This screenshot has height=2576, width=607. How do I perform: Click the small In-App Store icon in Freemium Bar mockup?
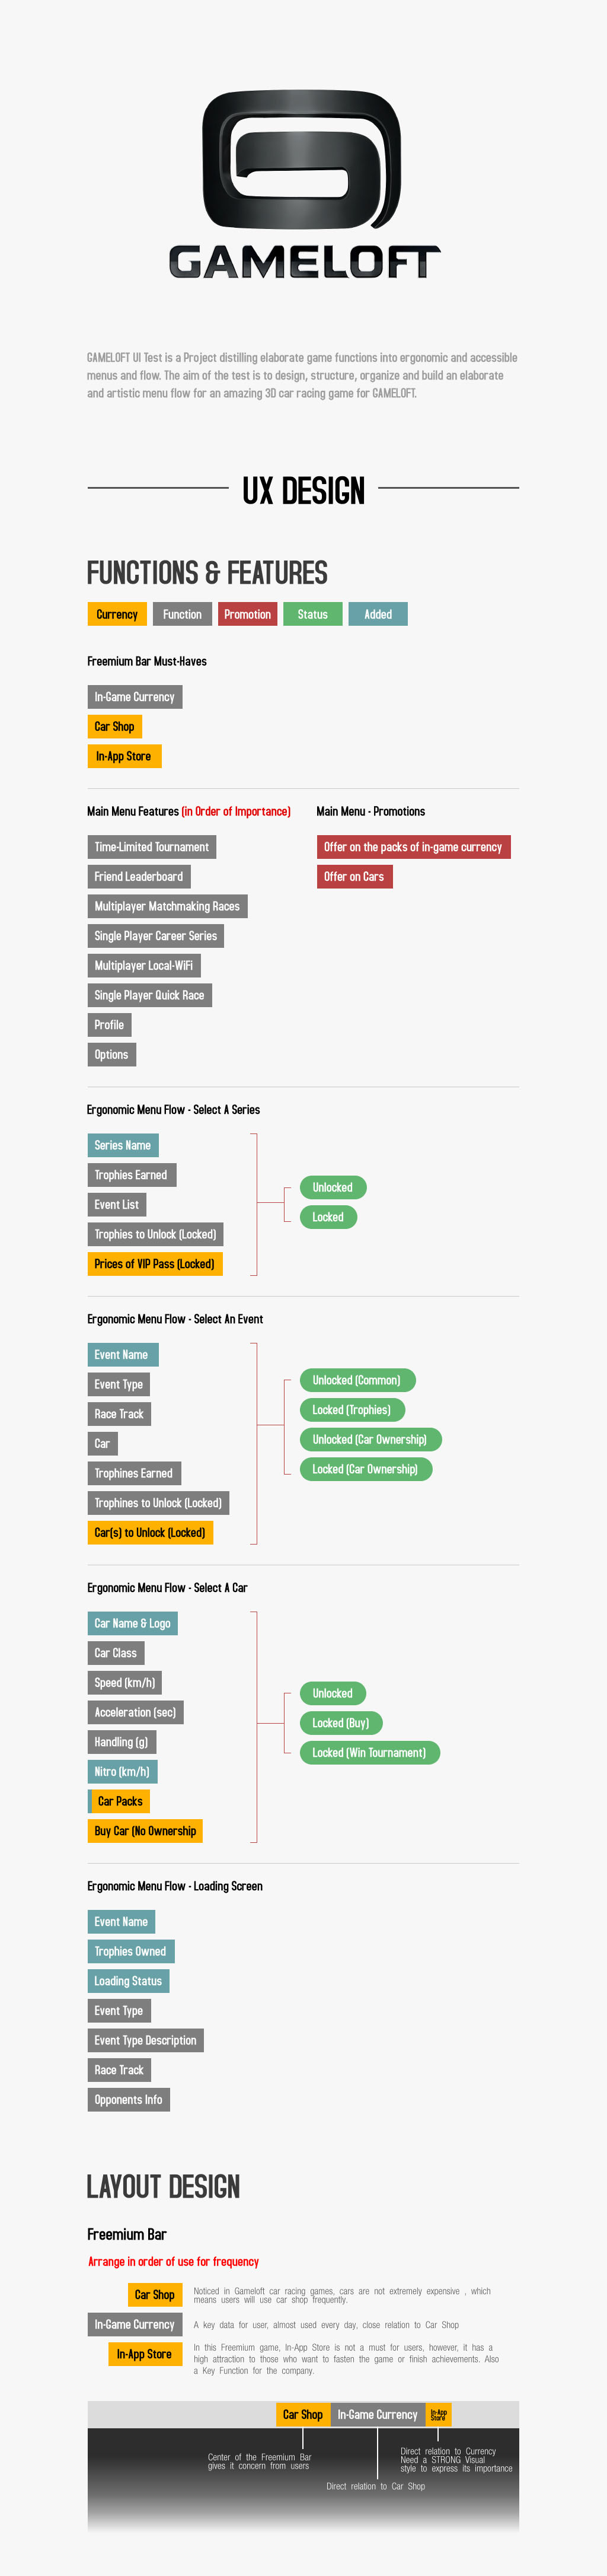438,2414
